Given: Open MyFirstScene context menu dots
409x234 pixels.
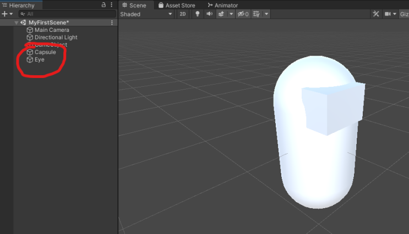Looking at the screenshot, I should [x=112, y=23].
